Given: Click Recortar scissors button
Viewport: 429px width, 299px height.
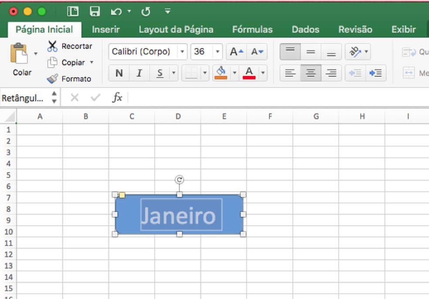Looking at the screenshot, I should coord(70,46).
